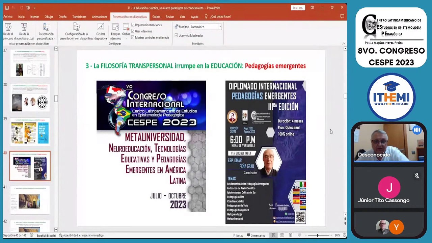
Task: Switch to Reading view icon
Action: [290, 235]
